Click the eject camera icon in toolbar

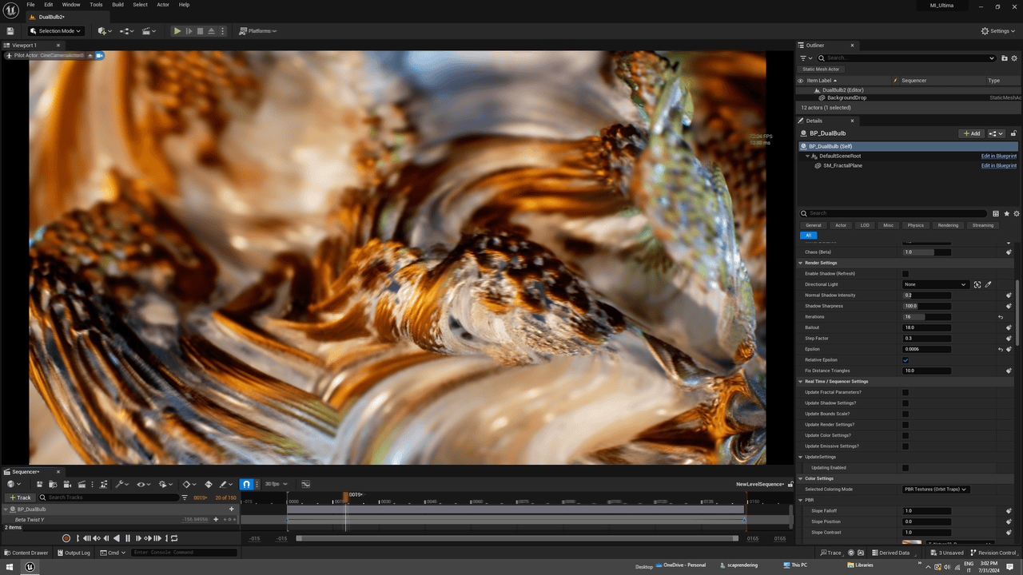click(211, 31)
